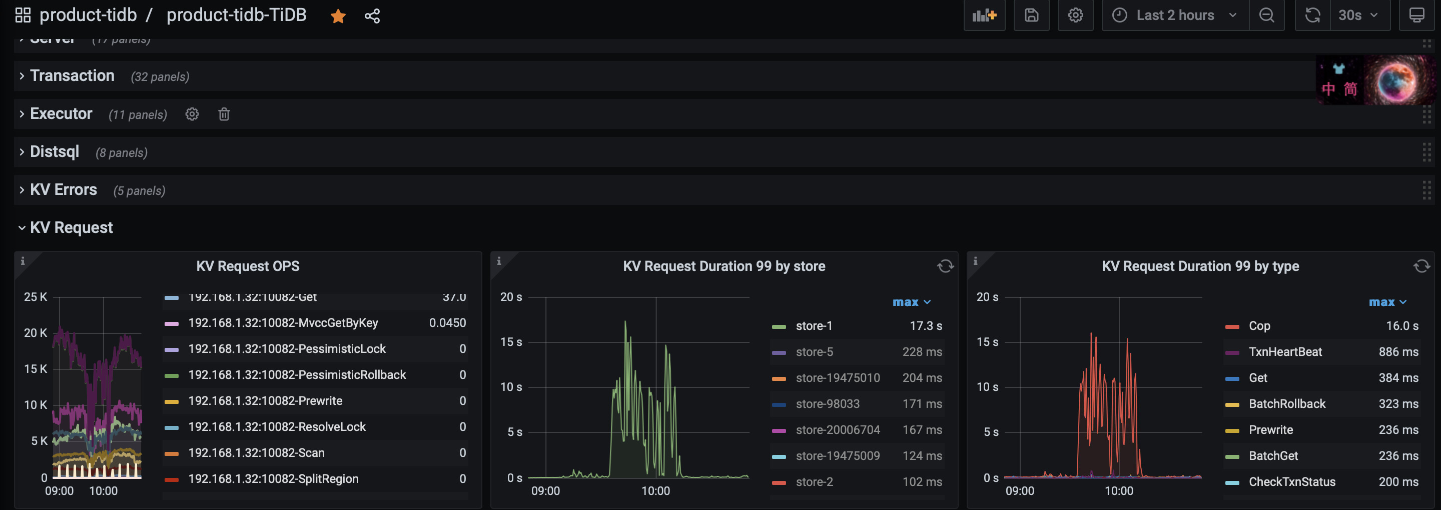Save the dashboard with the disk icon
The width and height of the screenshot is (1441, 510).
pyautogui.click(x=1031, y=15)
